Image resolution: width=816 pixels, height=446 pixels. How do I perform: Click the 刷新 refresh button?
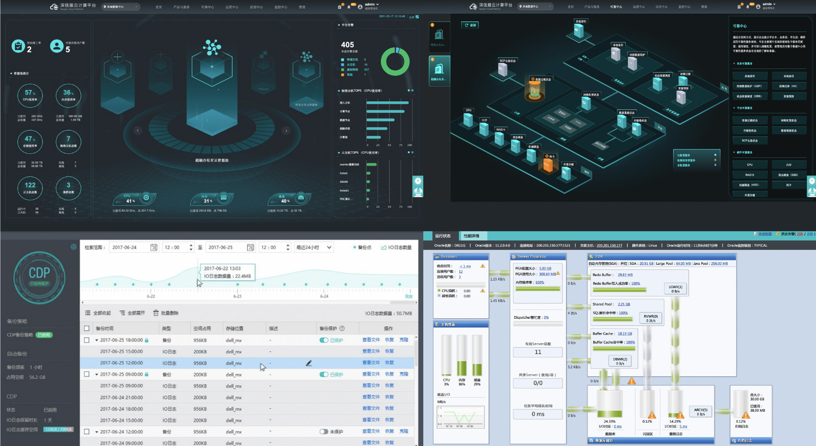(470, 25)
